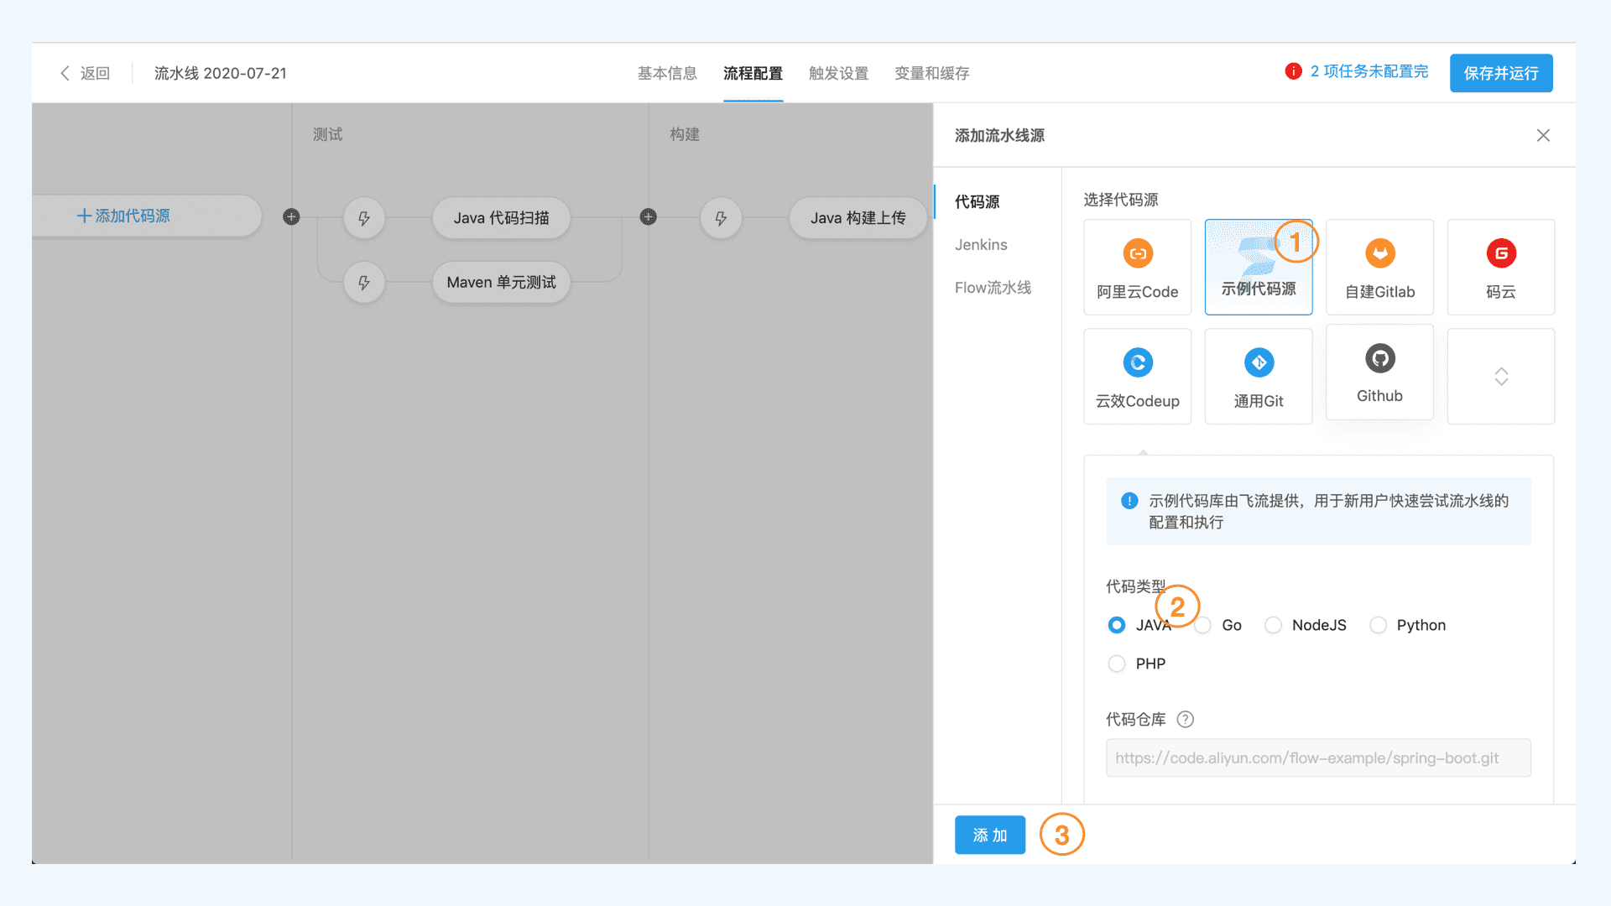Select the 阿里云Code source icon
The width and height of the screenshot is (1611, 906).
tap(1137, 253)
